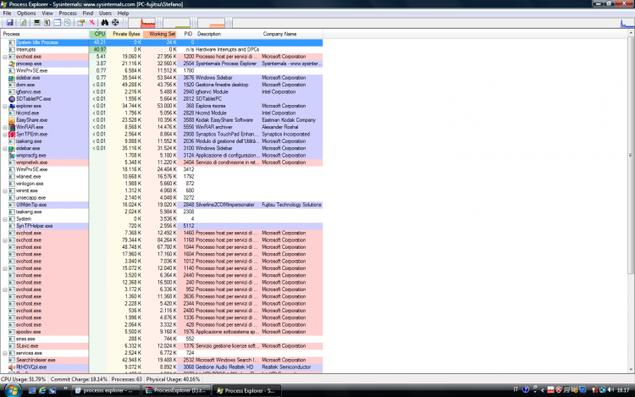Open the Options menu

26,14
